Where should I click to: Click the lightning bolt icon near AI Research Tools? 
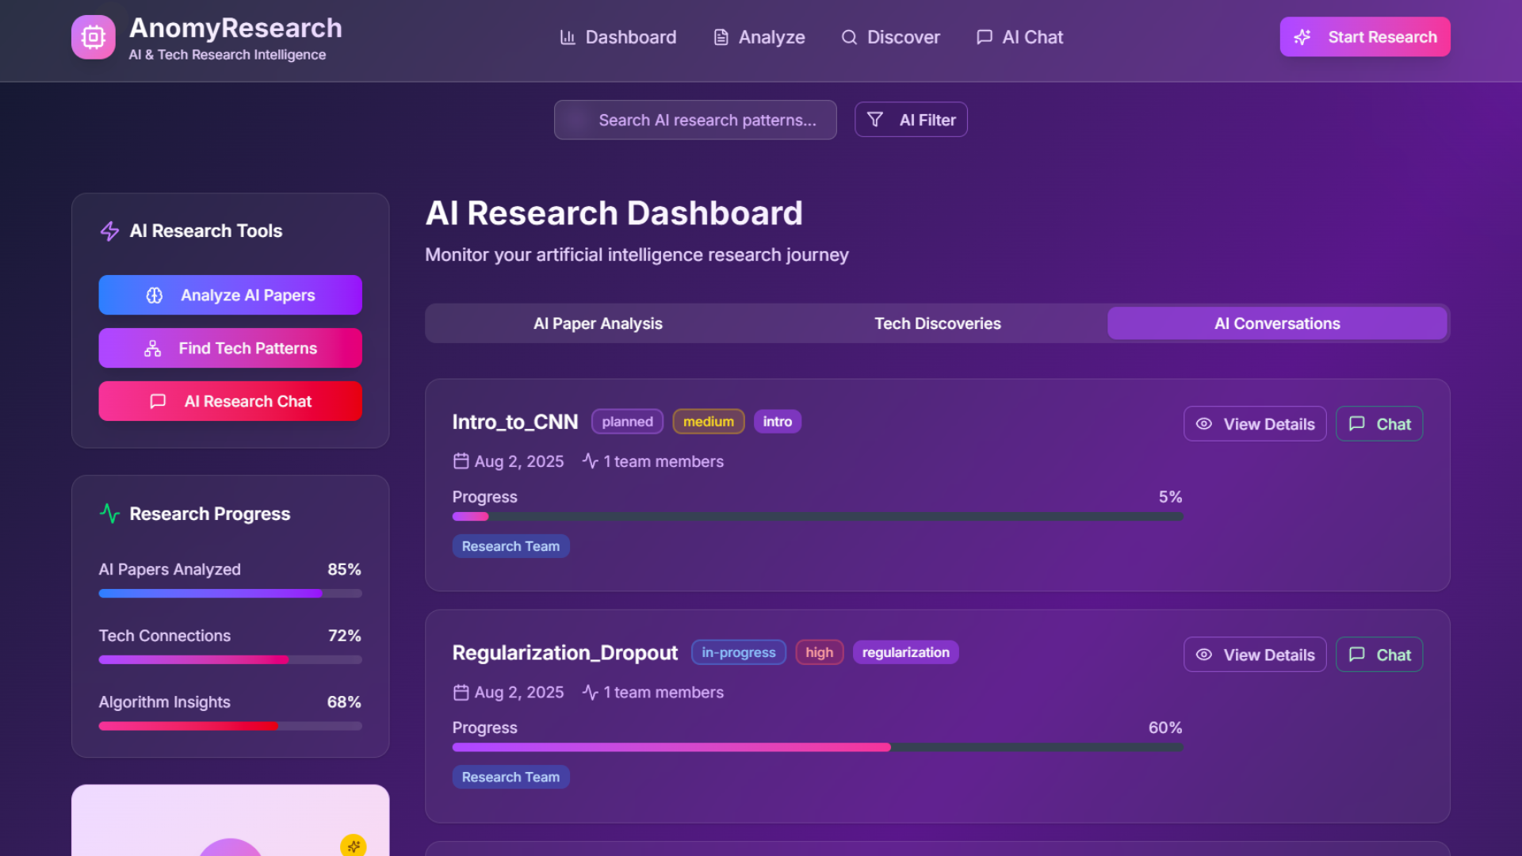coord(109,231)
